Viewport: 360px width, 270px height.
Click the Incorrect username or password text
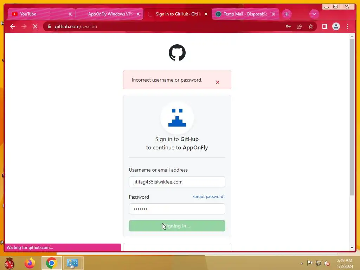pos(167,80)
